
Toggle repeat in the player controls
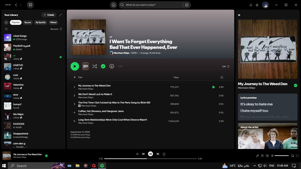coord(164,154)
